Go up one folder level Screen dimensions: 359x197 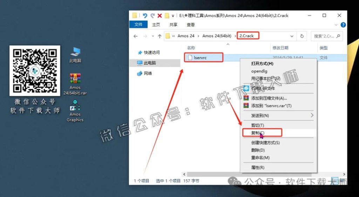[160, 36]
